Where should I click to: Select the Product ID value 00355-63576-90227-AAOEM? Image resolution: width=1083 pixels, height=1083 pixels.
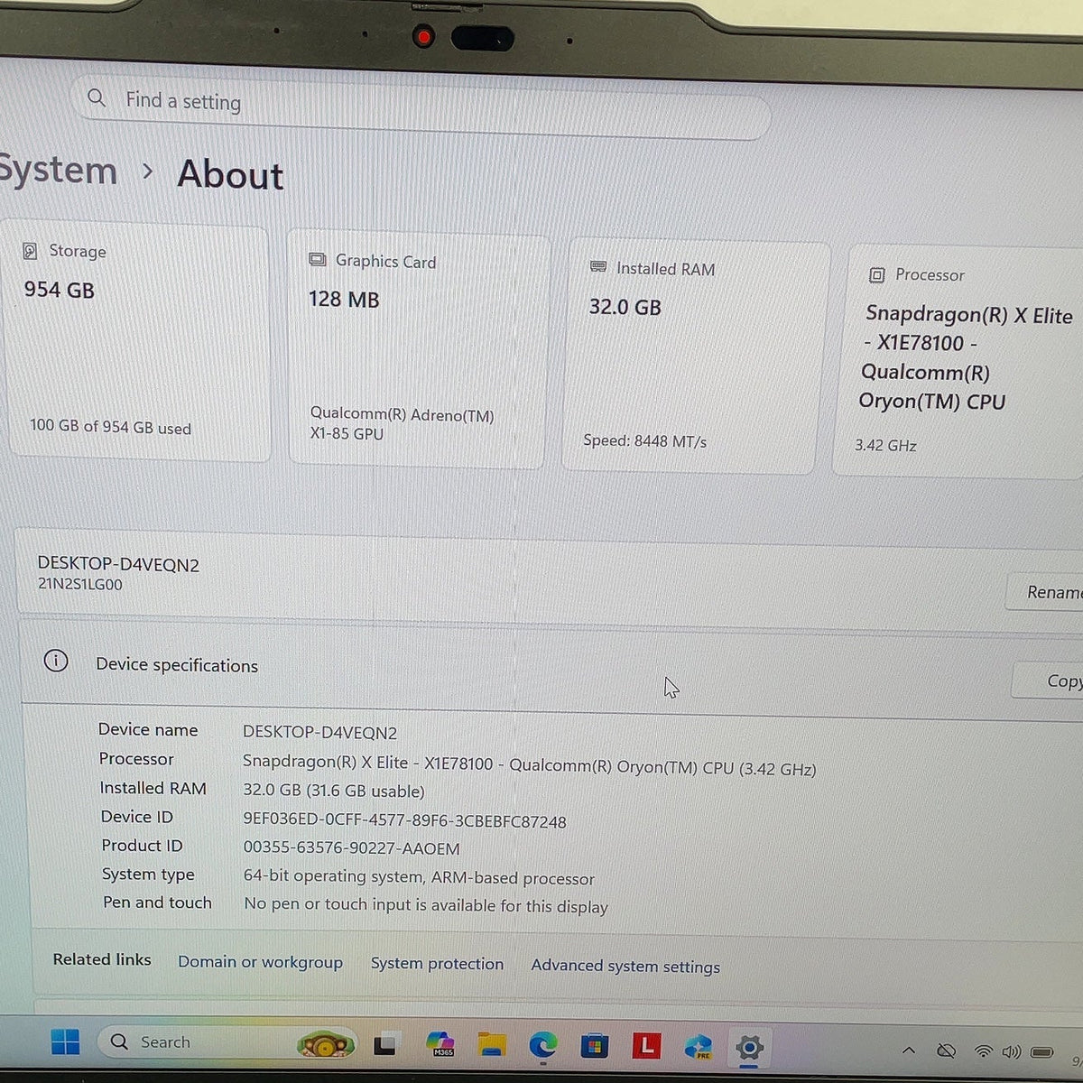point(351,848)
